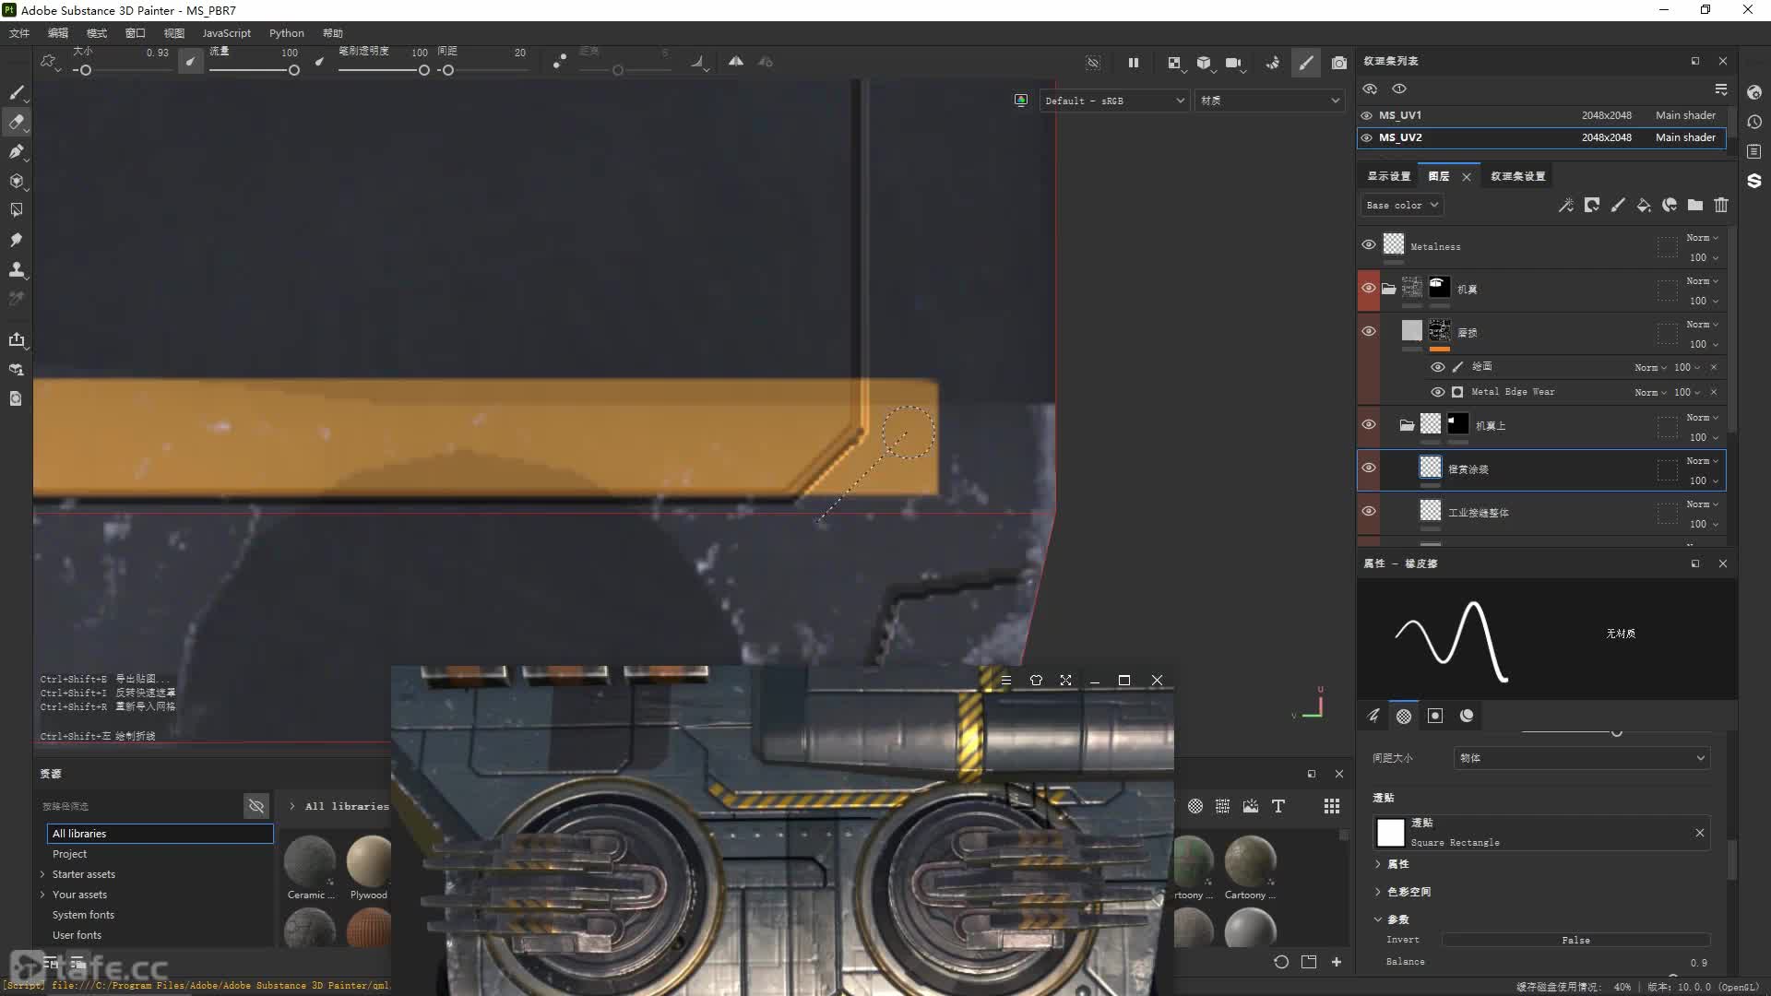
Task: Hide the MS_UV1 texture set
Action: 1367,115
